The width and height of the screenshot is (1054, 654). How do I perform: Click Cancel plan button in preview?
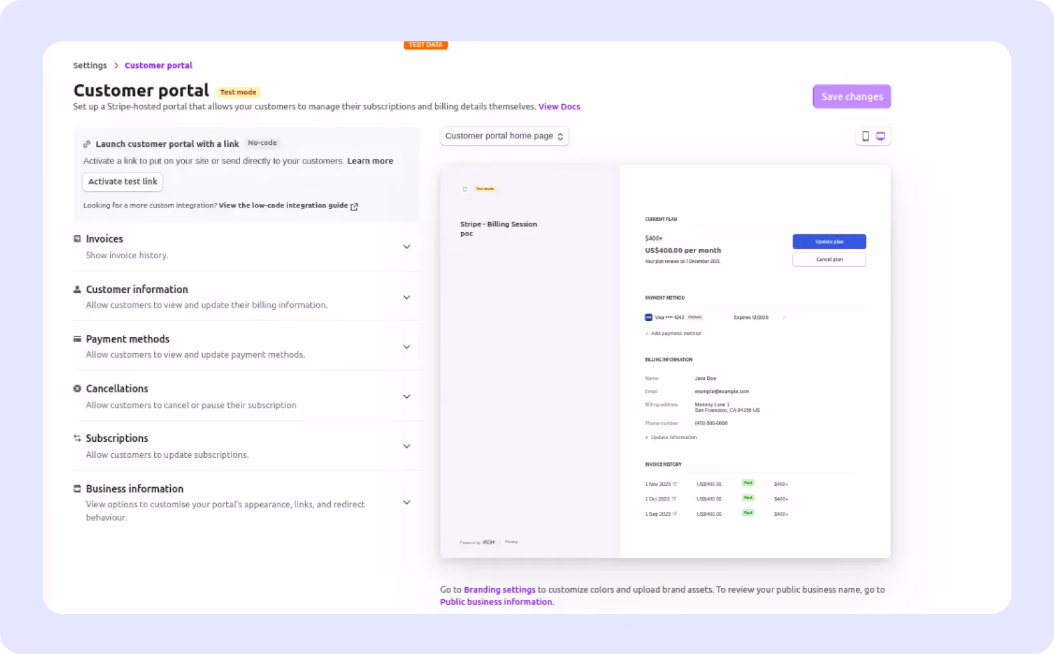(829, 260)
